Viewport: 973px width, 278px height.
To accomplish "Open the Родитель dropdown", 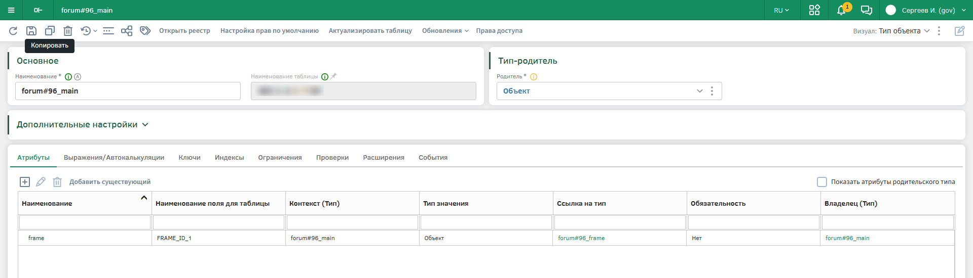I will (x=699, y=91).
